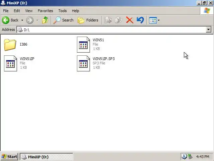
Task: Click the Move To toolbar icon
Action: (108, 20)
